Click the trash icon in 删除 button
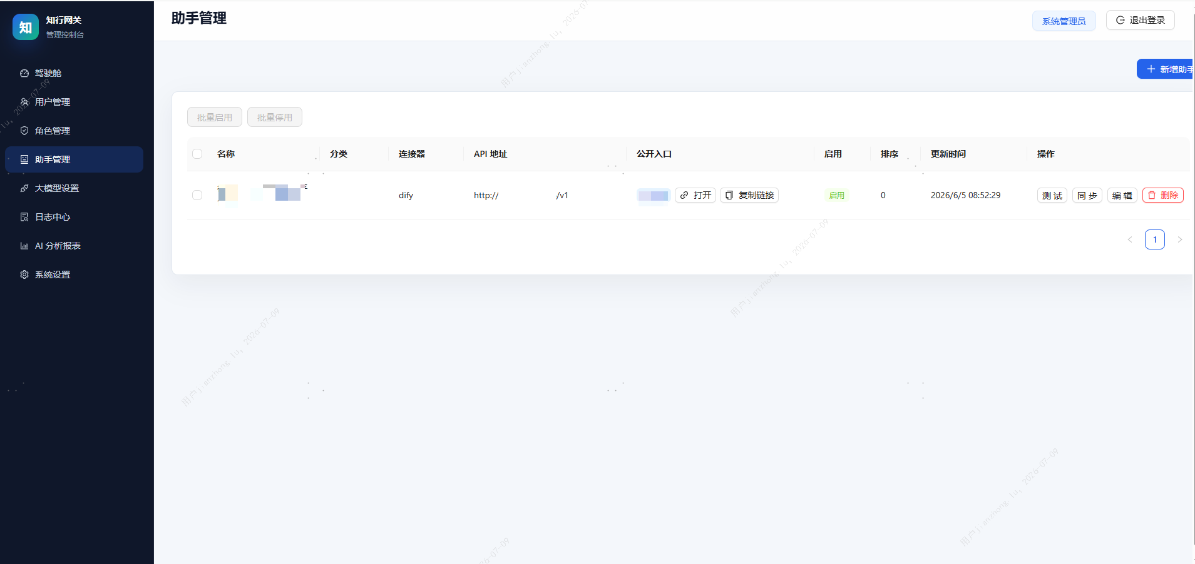Image resolution: width=1195 pixels, height=564 pixels. [x=1152, y=195]
